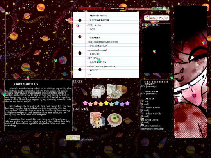Click the 'VOICE' heading
This screenshot has width=211, height=158.
click(94, 70)
